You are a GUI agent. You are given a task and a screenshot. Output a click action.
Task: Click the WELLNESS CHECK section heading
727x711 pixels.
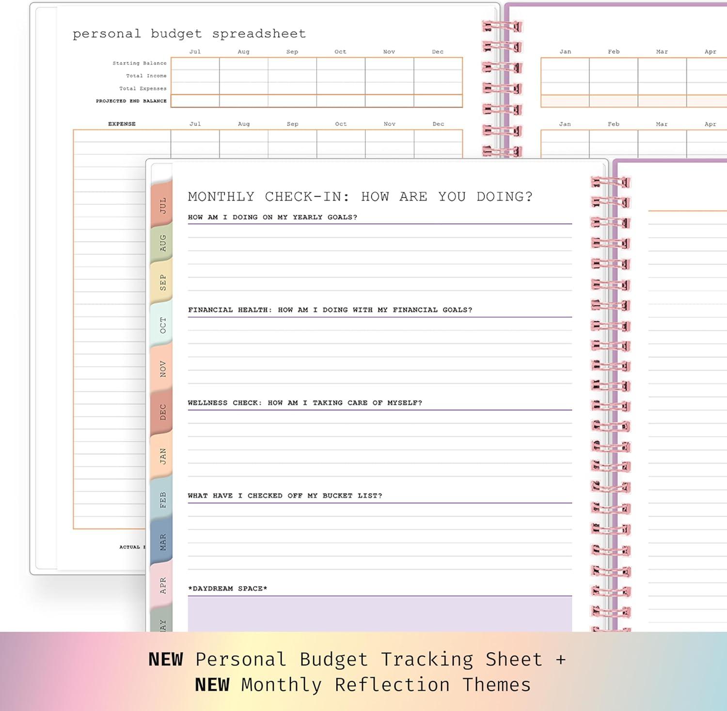tap(305, 402)
